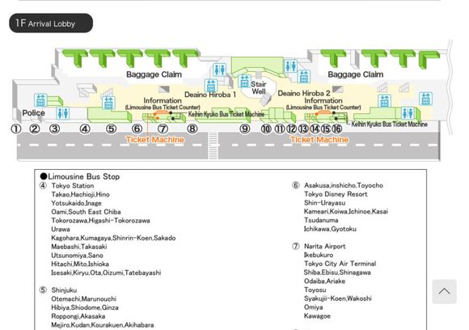Click bus stop number 1 marker
This screenshot has height=330, width=469.
click(x=16, y=129)
